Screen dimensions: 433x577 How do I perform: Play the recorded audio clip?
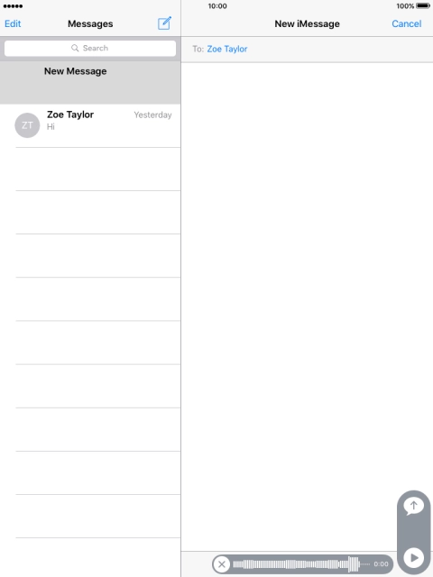413,558
